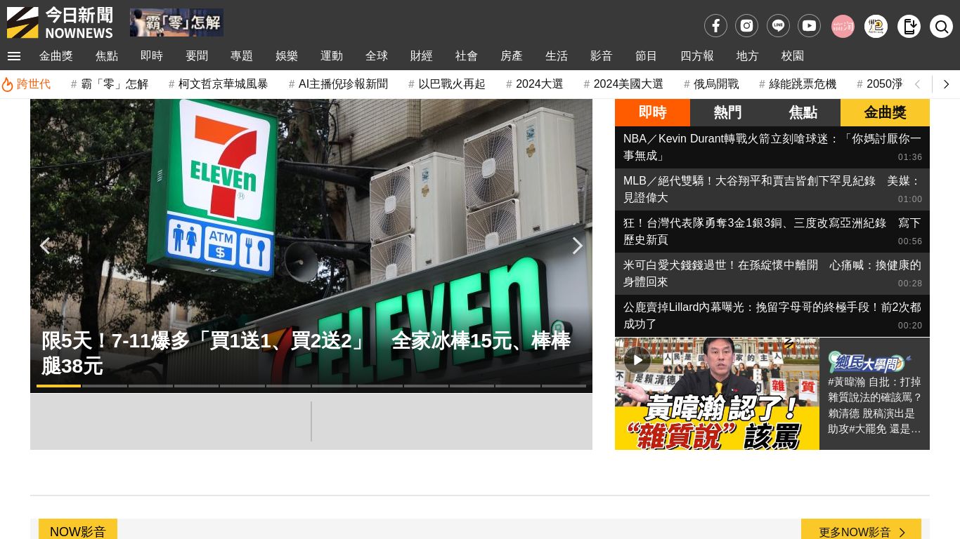Click the yellow-and-white round logo in header

[876, 26]
